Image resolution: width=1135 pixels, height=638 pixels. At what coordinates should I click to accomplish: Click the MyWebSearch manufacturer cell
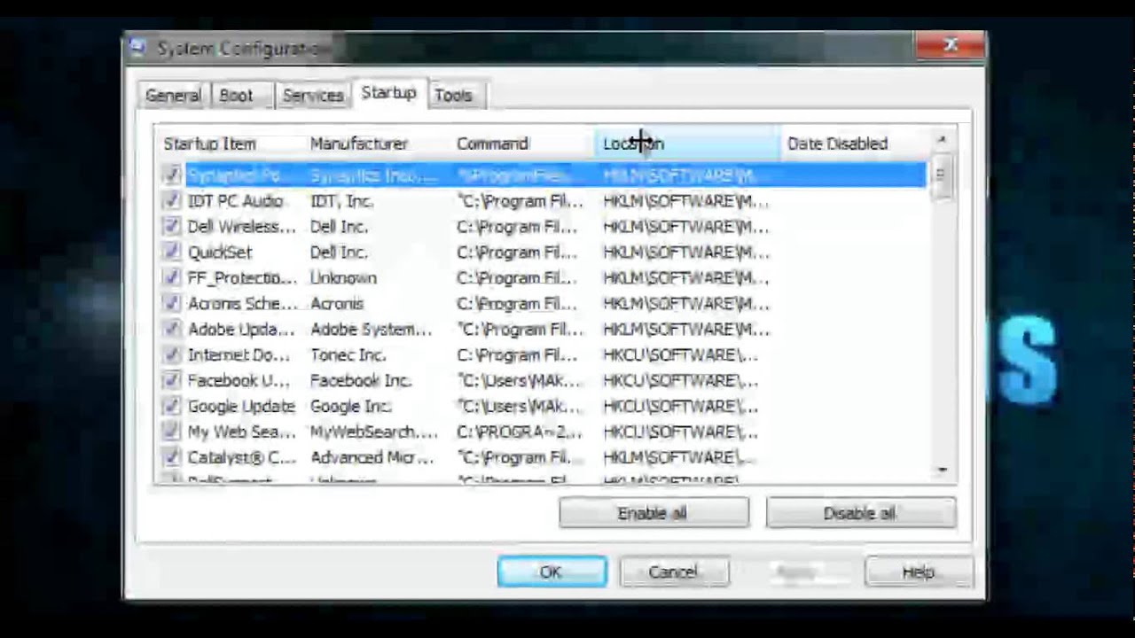[x=373, y=432]
